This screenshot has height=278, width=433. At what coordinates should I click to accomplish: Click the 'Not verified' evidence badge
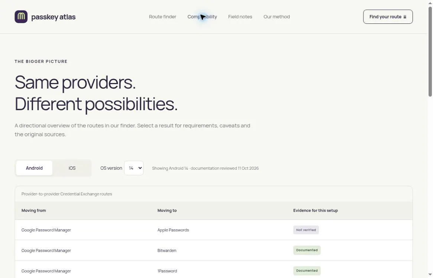click(306, 230)
